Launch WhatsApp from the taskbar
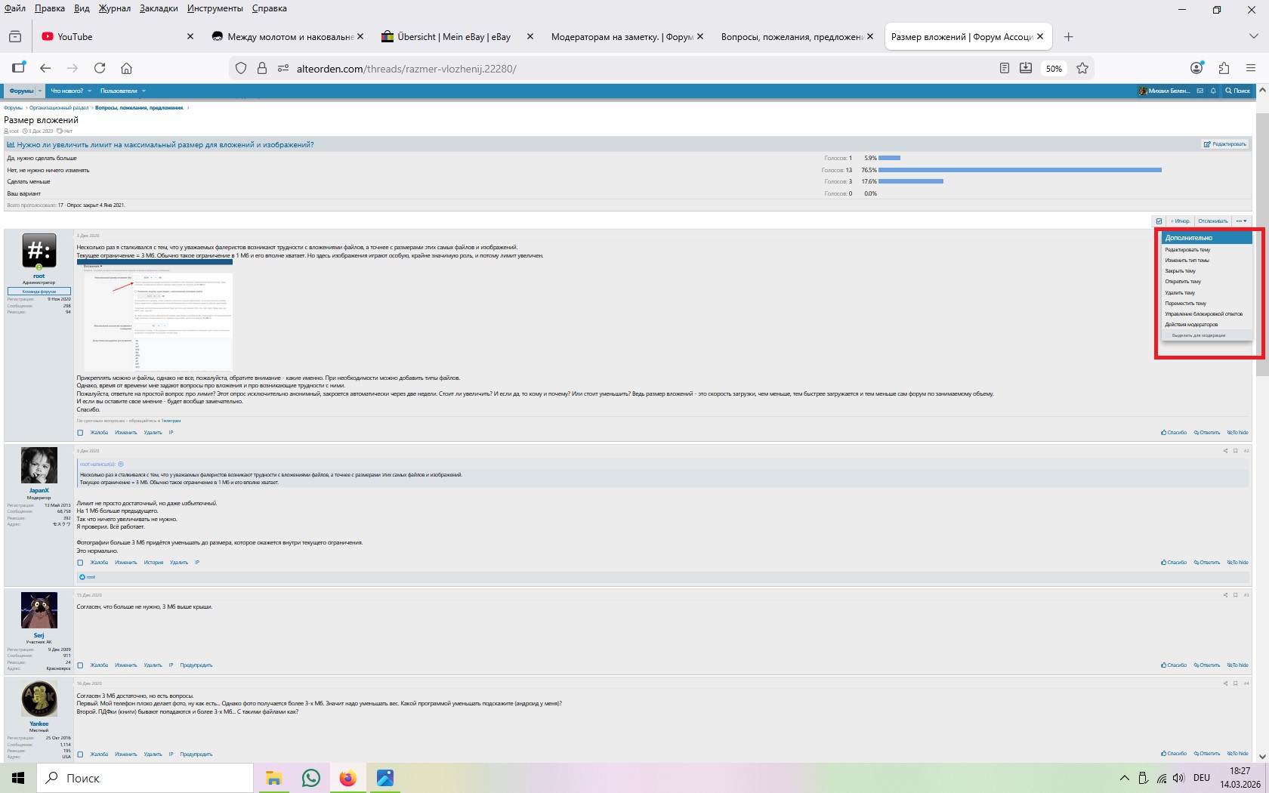Screen dimensions: 1269x793 [x=310, y=778]
